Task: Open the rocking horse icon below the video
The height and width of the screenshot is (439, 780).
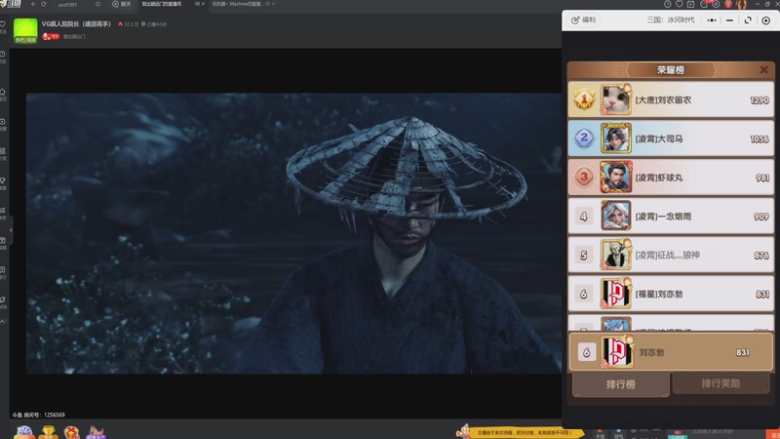Action: click(96, 432)
